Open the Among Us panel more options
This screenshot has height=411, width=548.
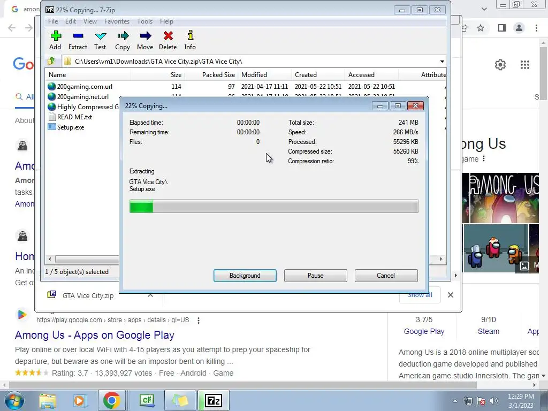[x=484, y=158]
